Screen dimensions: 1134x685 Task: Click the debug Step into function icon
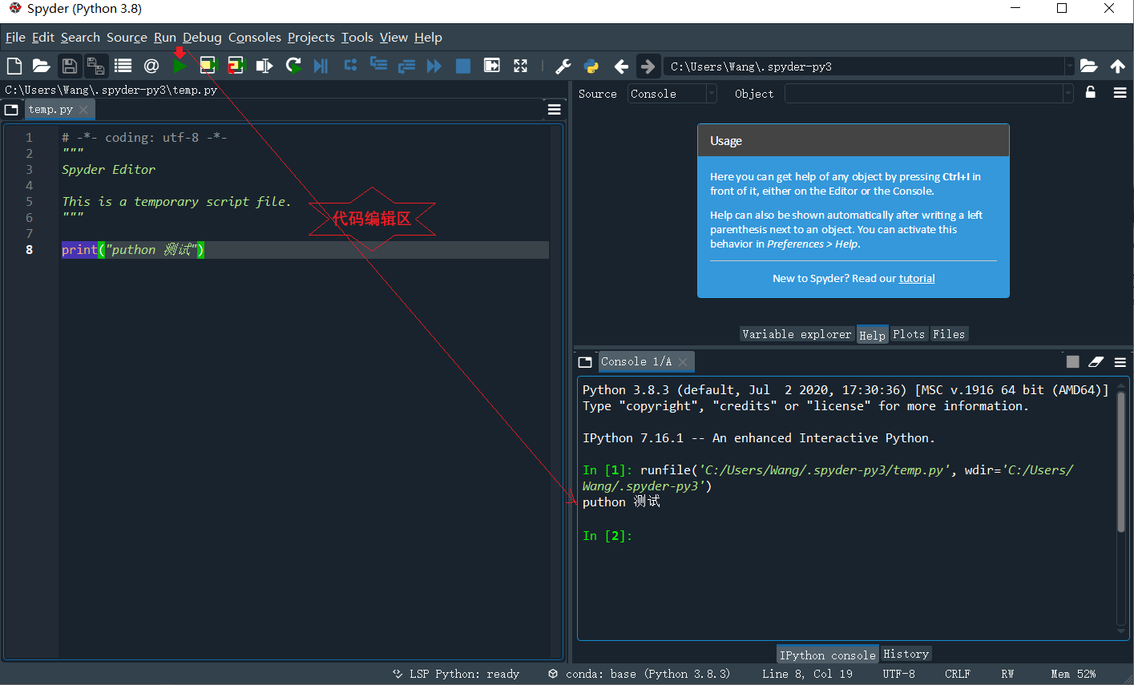378,66
